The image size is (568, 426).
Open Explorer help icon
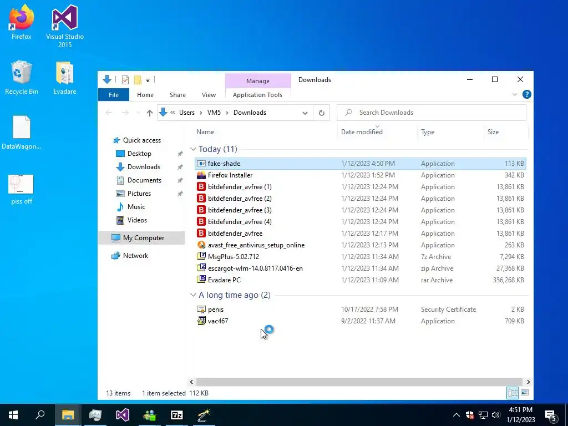(527, 94)
